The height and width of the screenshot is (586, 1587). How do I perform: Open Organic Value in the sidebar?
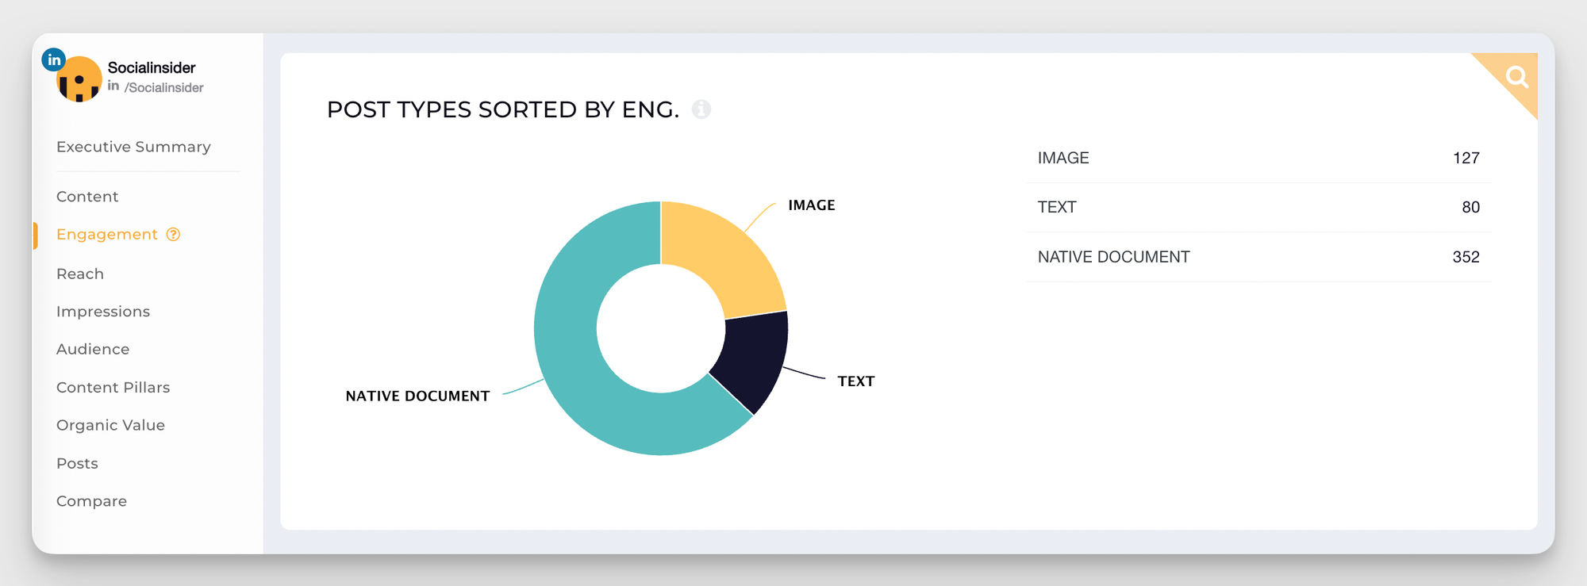pyautogui.click(x=110, y=425)
